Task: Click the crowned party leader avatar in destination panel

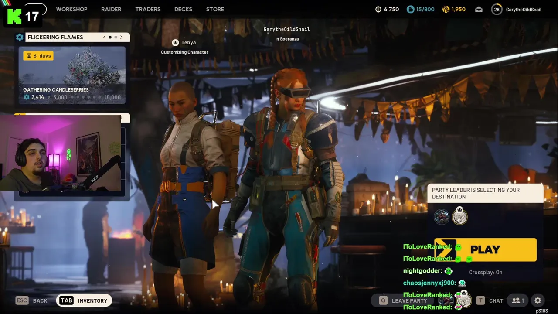Action: (x=459, y=216)
